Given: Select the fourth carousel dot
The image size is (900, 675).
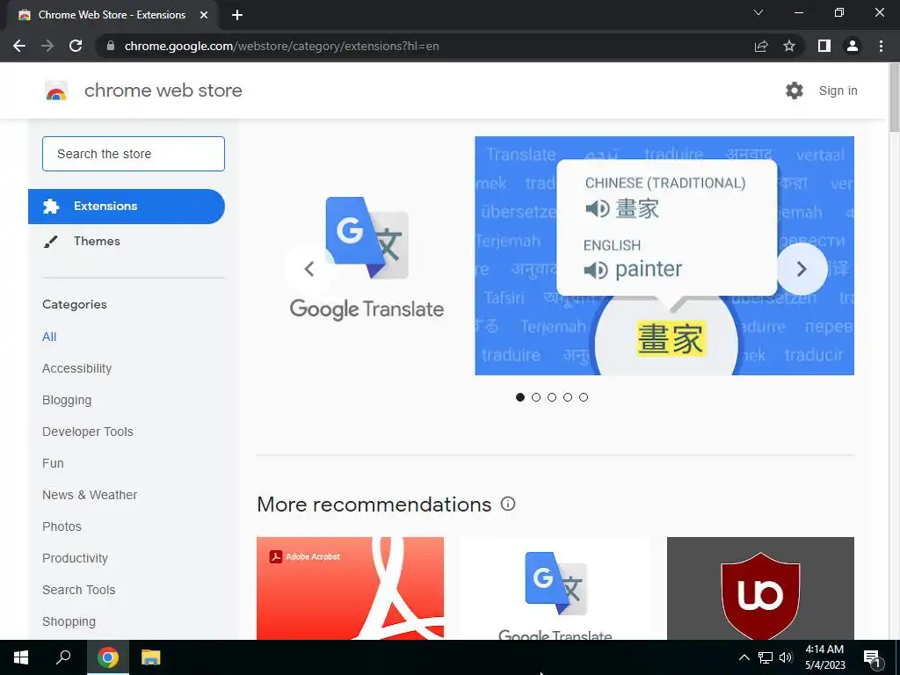Looking at the screenshot, I should [x=568, y=397].
